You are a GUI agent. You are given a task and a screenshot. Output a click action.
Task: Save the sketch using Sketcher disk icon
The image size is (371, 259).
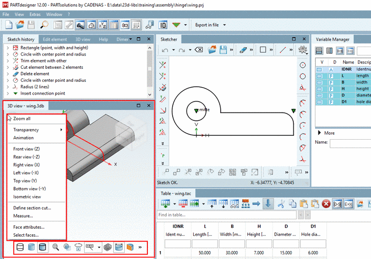pyautogui.click(x=223, y=50)
